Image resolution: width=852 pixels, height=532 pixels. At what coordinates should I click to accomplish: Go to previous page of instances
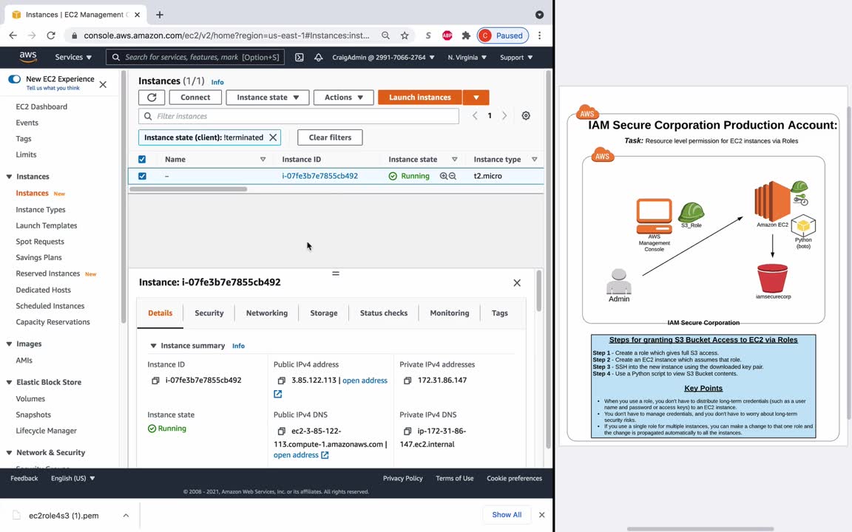click(475, 115)
